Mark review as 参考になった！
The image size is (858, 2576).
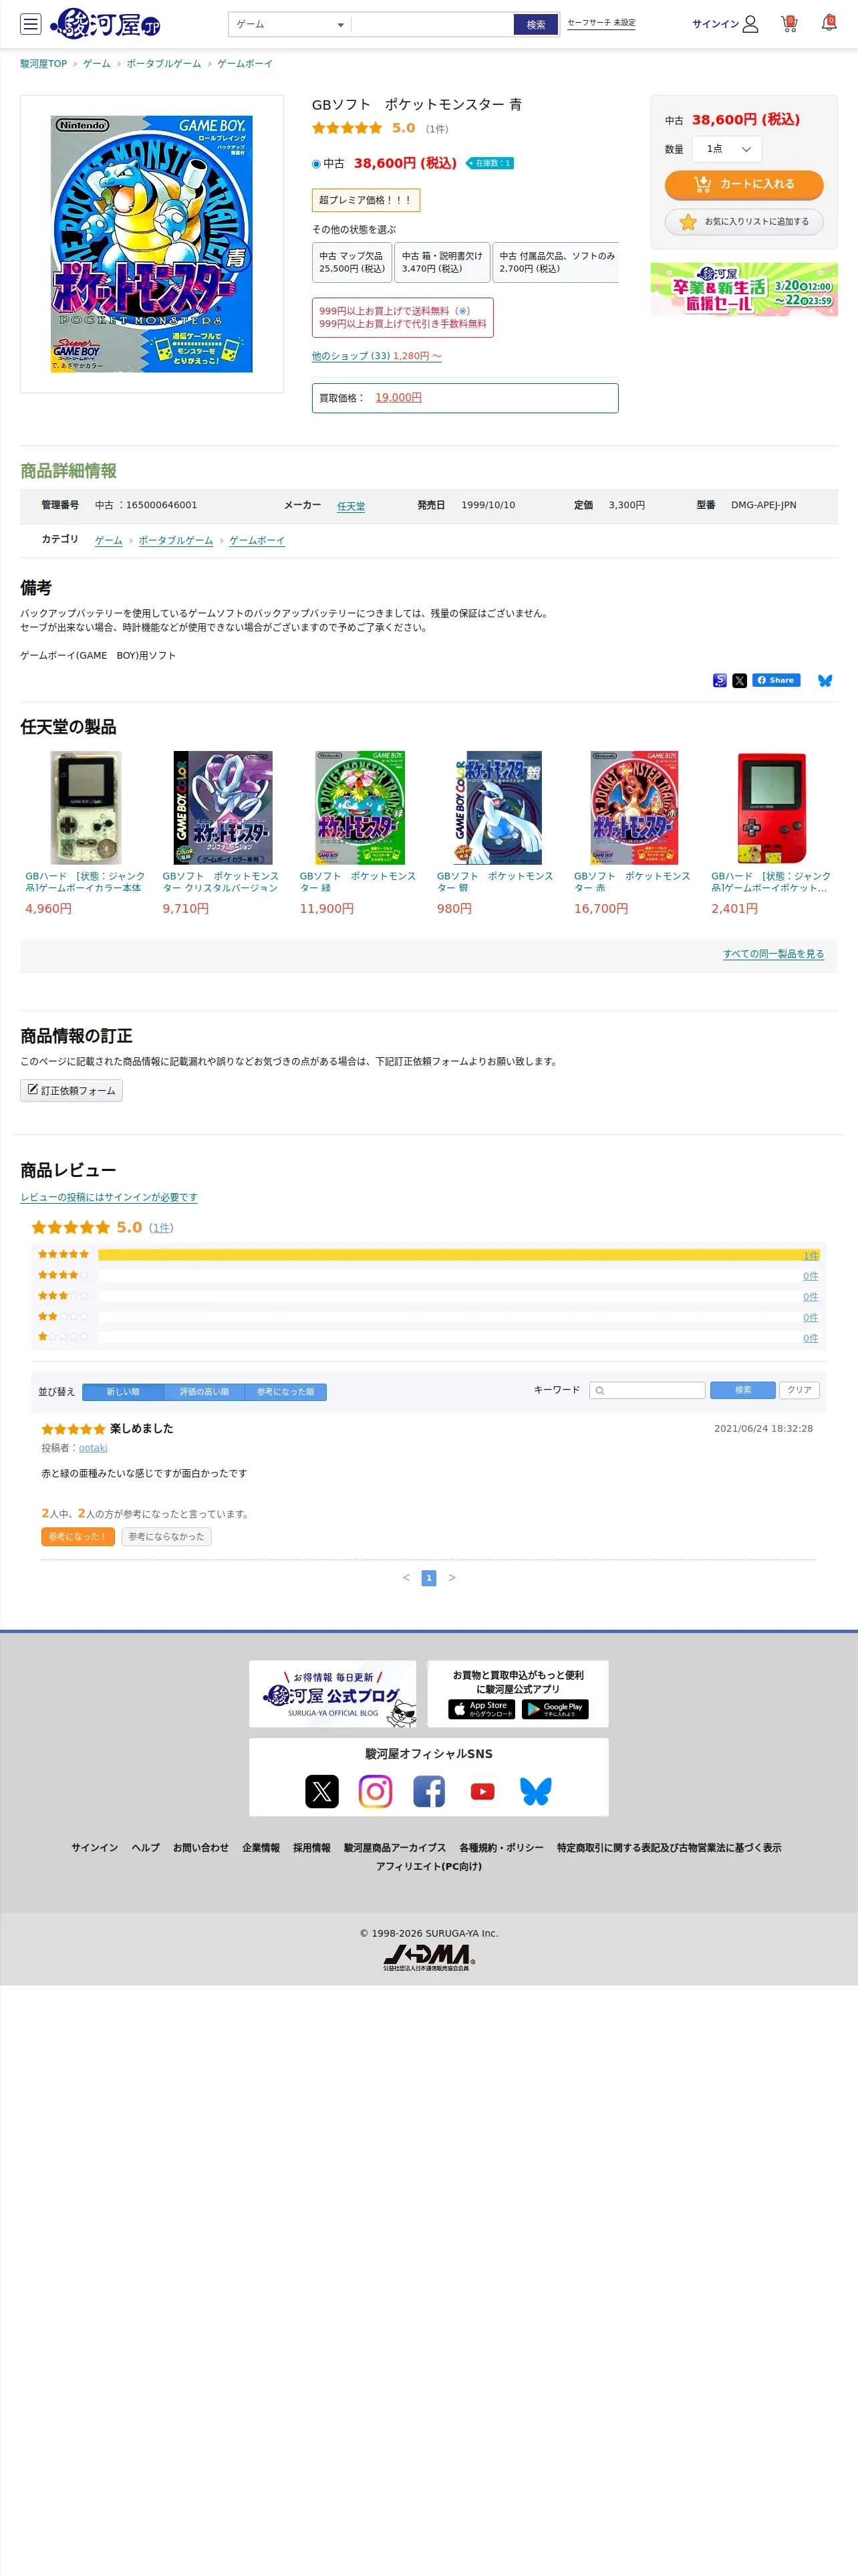tap(78, 1537)
